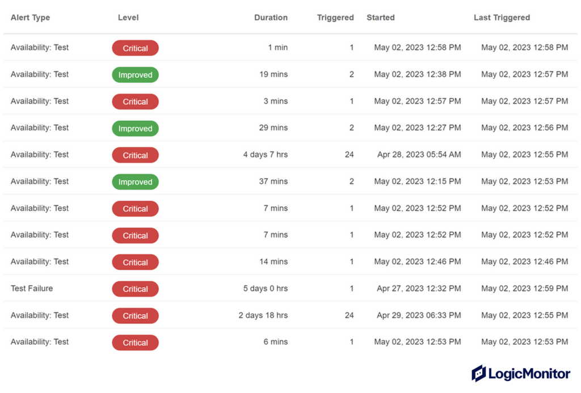
Task: Select the Critical badge for 4 days 7 hrs alert
Action: [135, 155]
